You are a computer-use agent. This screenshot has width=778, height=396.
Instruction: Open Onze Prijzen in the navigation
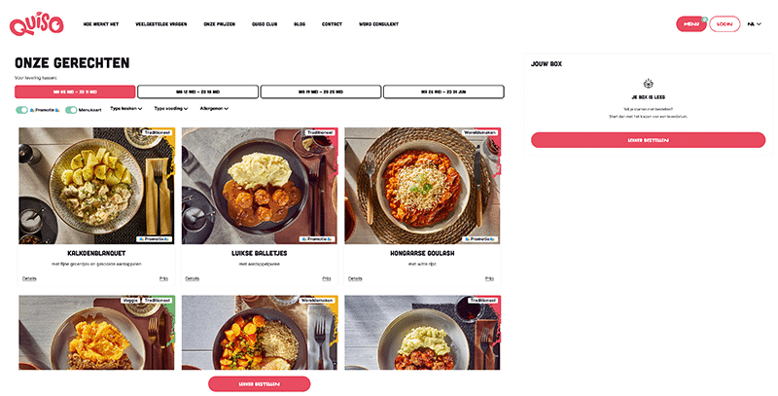[x=220, y=23]
